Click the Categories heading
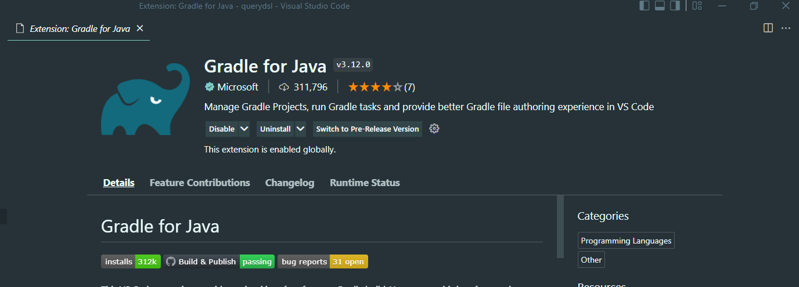799x287 pixels. (603, 216)
